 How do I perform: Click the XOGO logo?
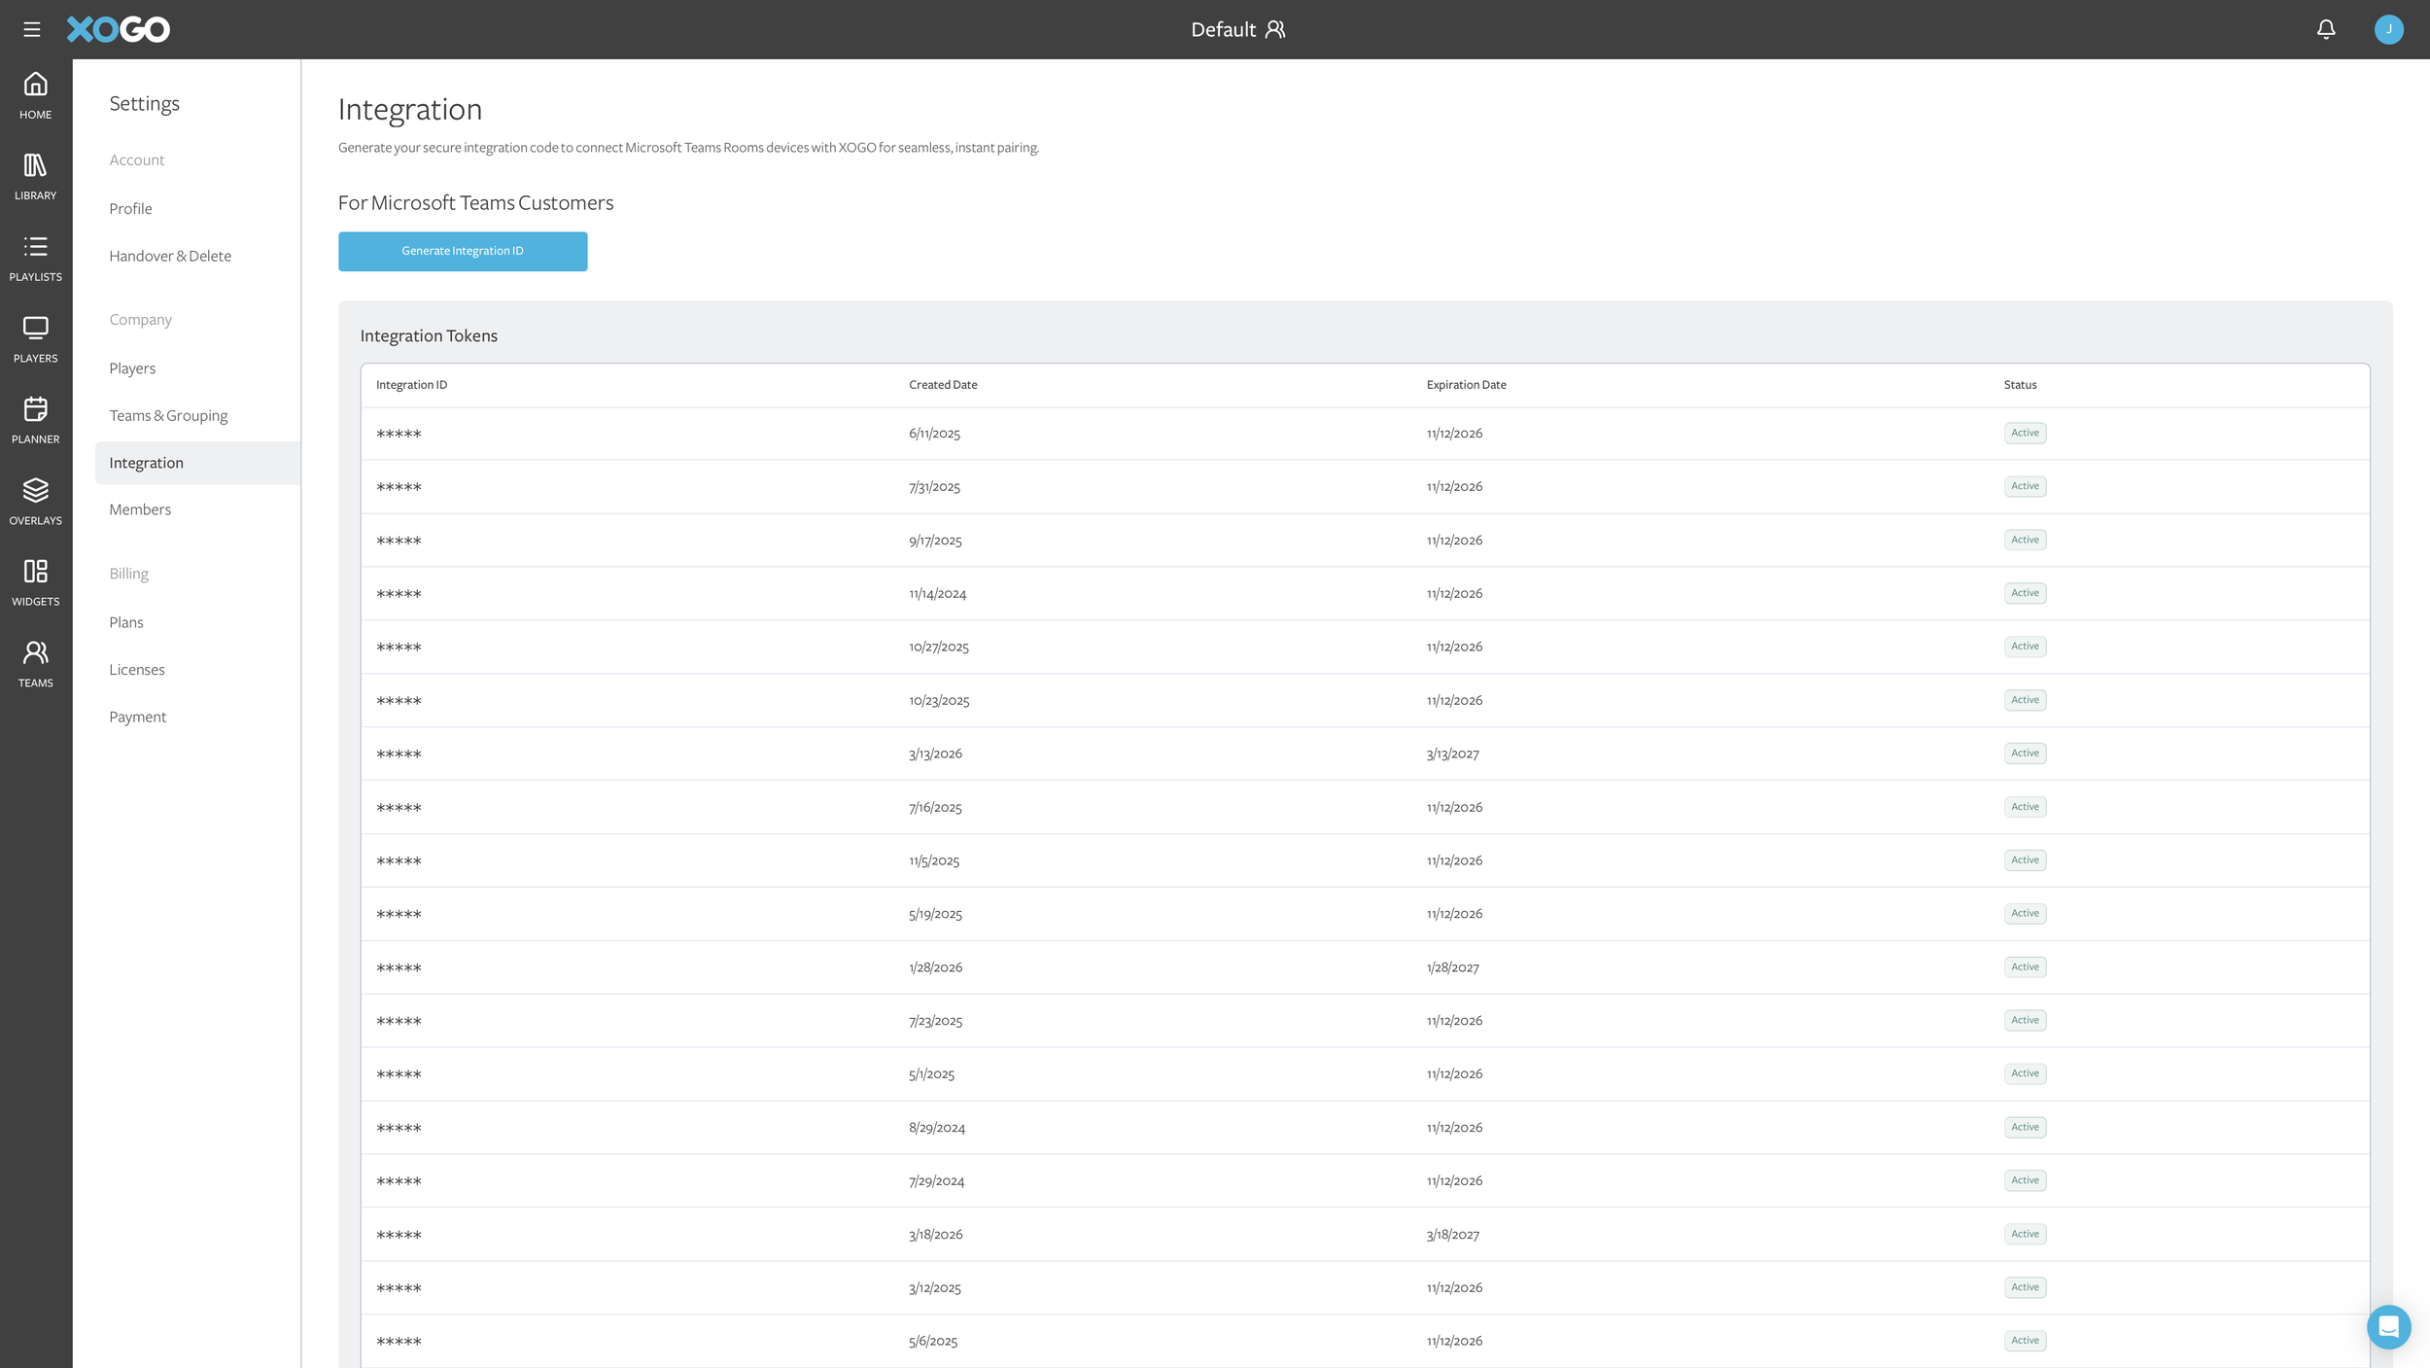click(x=119, y=29)
